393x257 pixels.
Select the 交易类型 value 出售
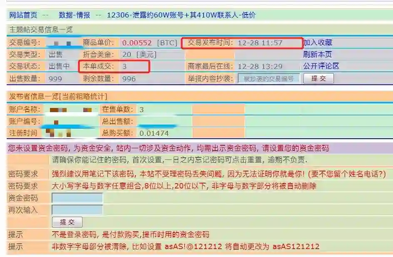click(x=55, y=54)
